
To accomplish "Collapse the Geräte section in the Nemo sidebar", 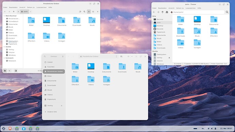I will point(4,47).
